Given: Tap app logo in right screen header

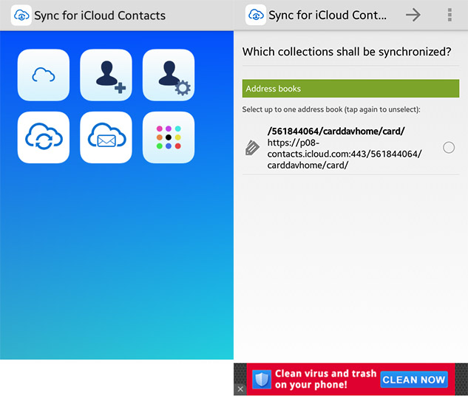Looking at the screenshot, I should tap(256, 15).
